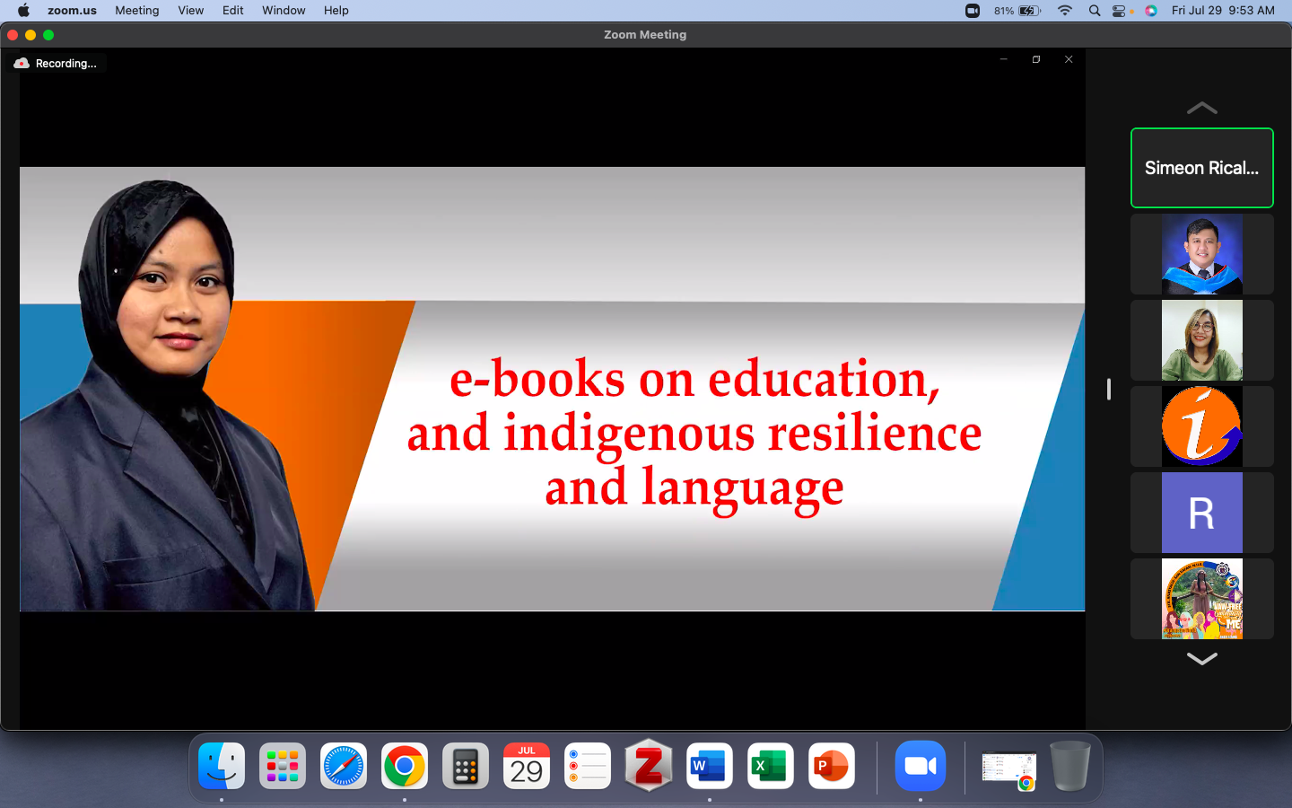
Task: Click the Wi-Fi status icon
Action: click(x=1065, y=11)
